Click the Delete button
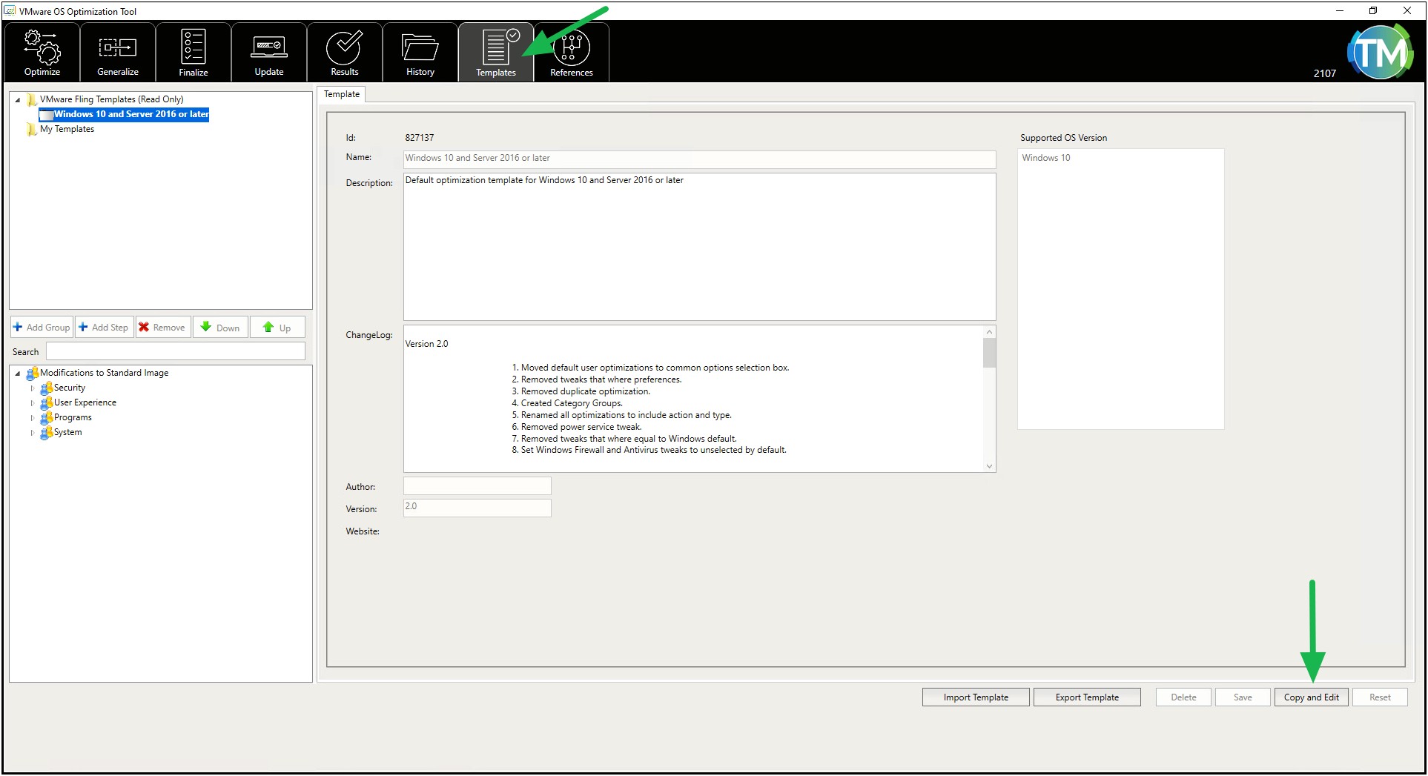This screenshot has width=1428, height=776. tap(1183, 697)
